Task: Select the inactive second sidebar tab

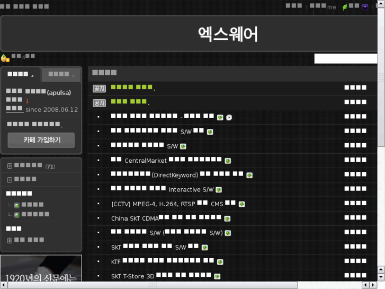Action: pos(61,75)
